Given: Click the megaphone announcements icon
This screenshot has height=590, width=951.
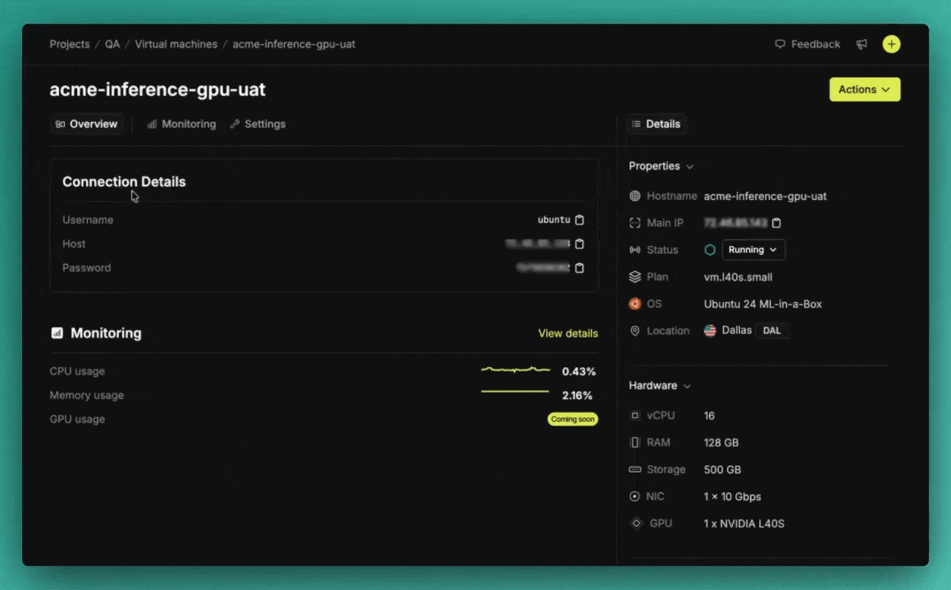Looking at the screenshot, I should click(862, 44).
